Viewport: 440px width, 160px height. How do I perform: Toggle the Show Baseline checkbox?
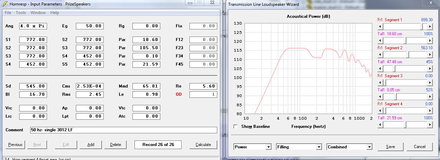point(236,126)
